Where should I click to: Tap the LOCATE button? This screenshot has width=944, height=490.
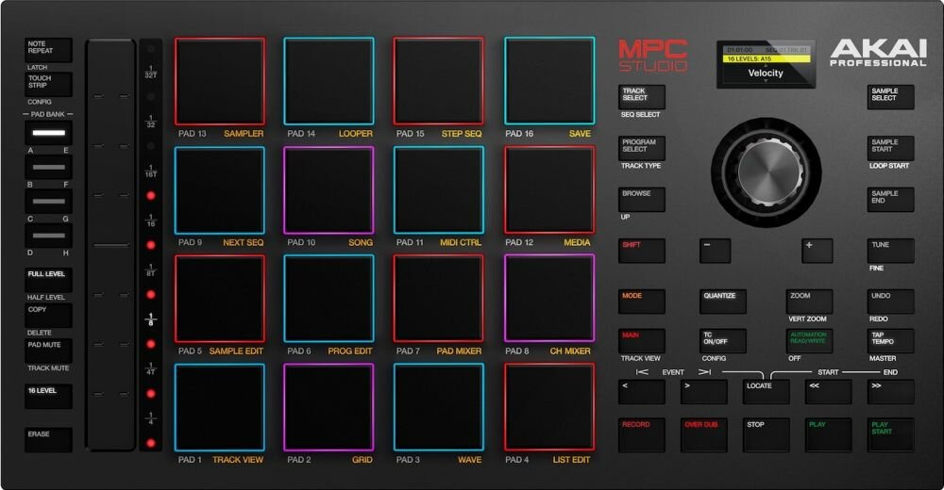pyautogui.click(x=766, y=392)
